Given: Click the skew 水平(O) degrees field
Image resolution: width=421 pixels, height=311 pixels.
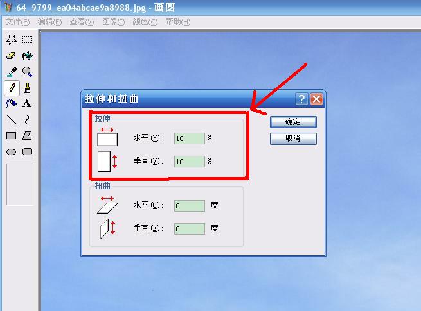Looking at the screenshot, I should (189, 206).
